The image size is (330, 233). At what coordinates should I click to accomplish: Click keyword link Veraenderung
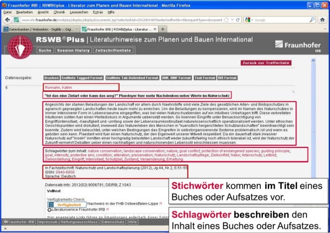coord(152,159)
